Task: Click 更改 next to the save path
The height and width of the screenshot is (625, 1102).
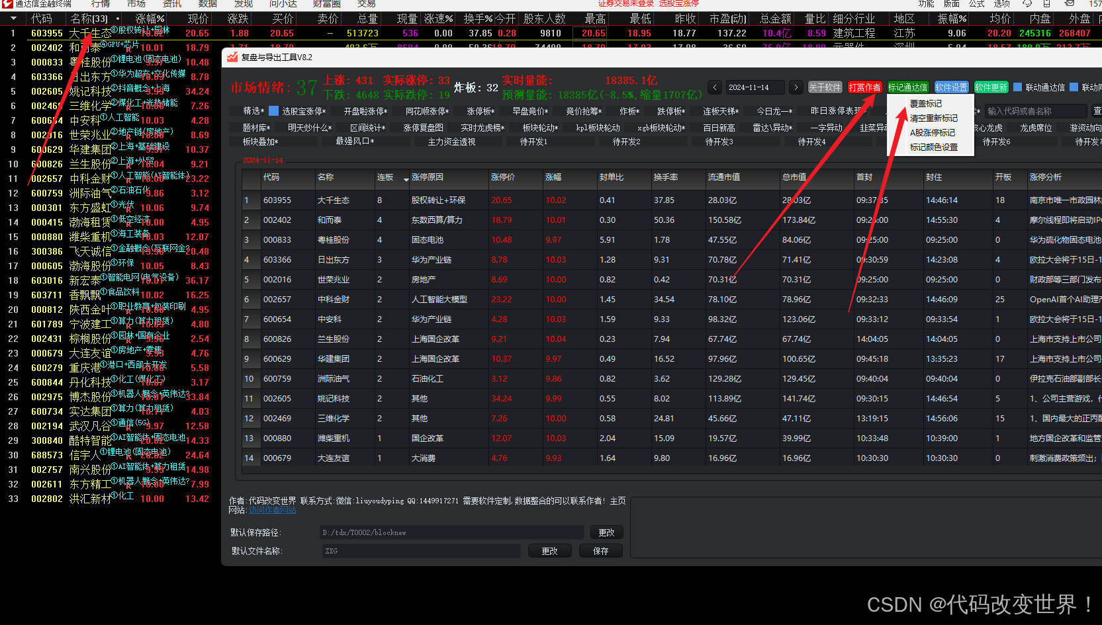Action: coord(606,532)
